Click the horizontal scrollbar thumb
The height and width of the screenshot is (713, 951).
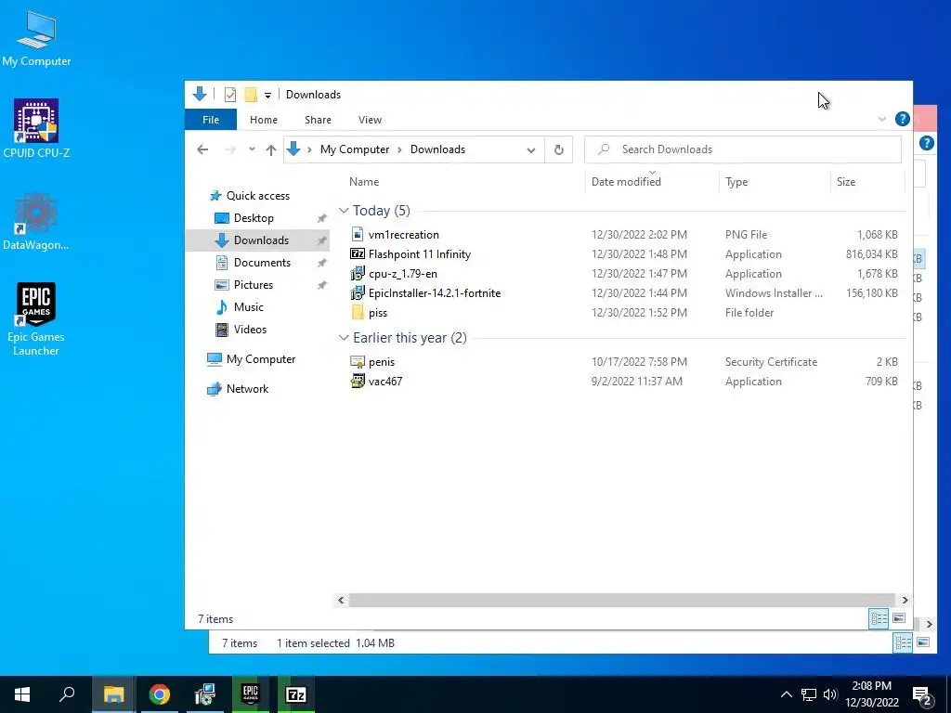(x=621, y=600)
